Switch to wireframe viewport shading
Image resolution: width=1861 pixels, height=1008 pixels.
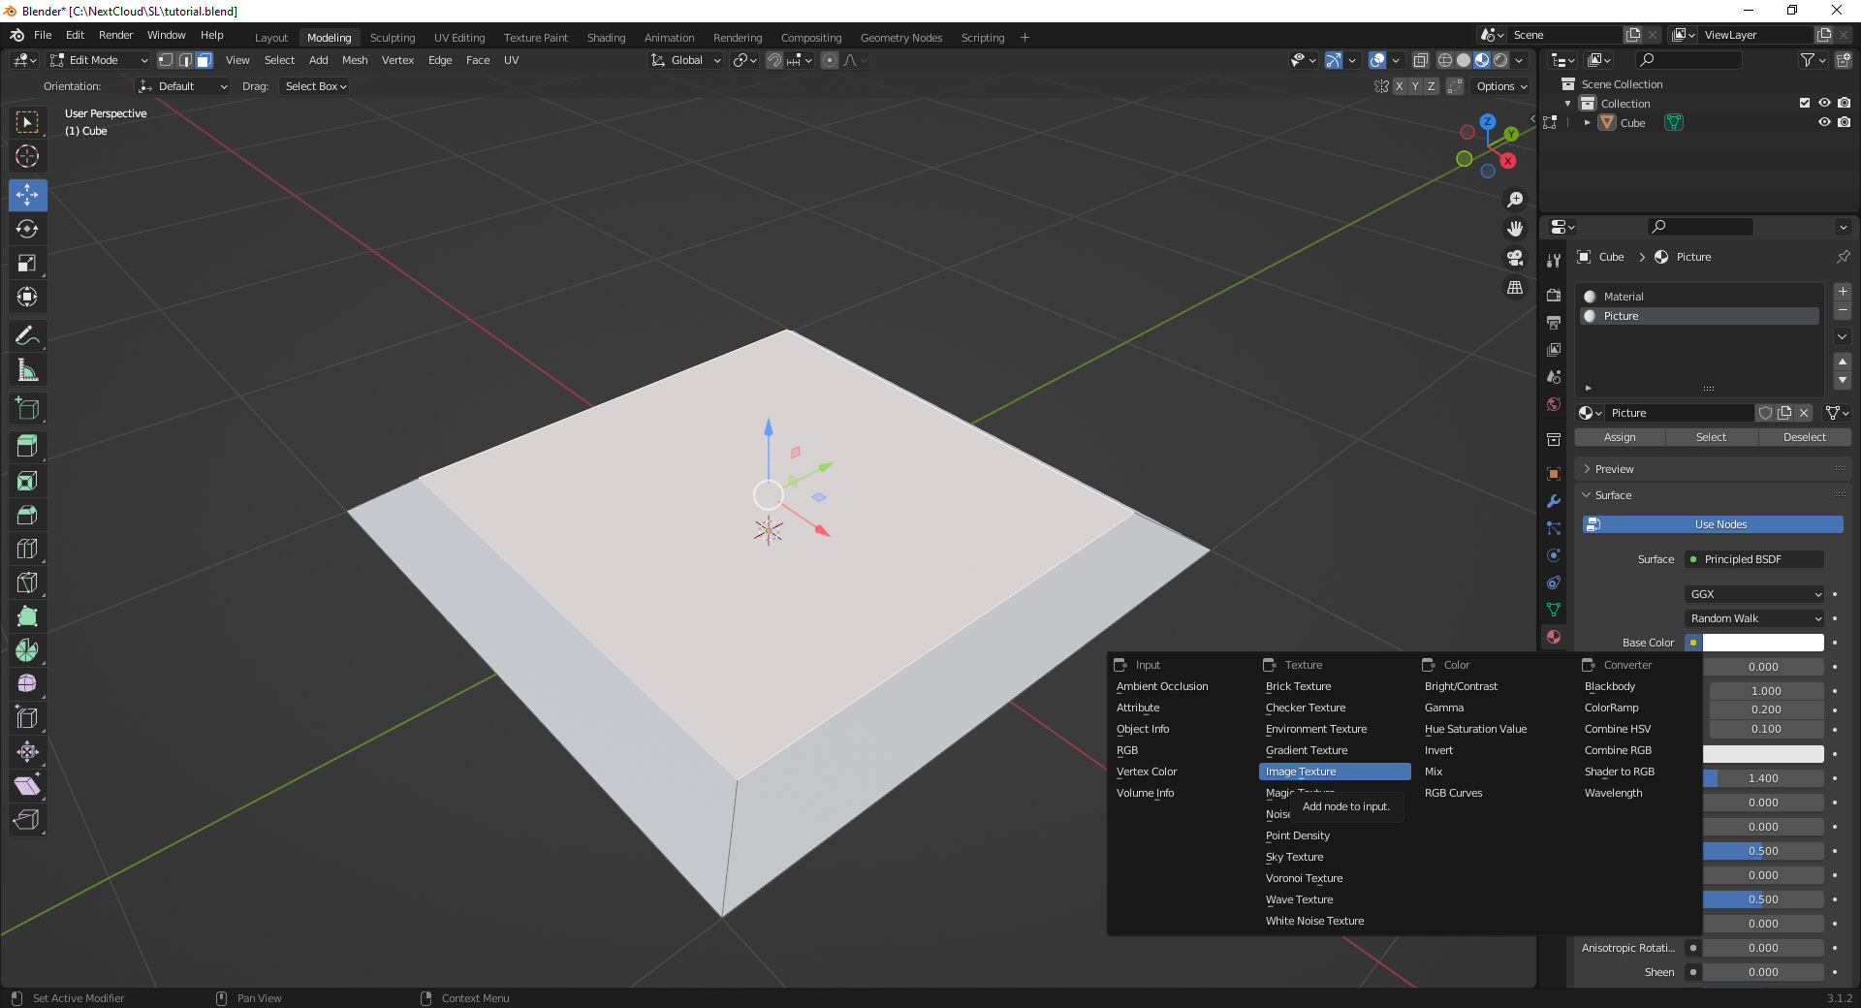[x=1445, y=60]
